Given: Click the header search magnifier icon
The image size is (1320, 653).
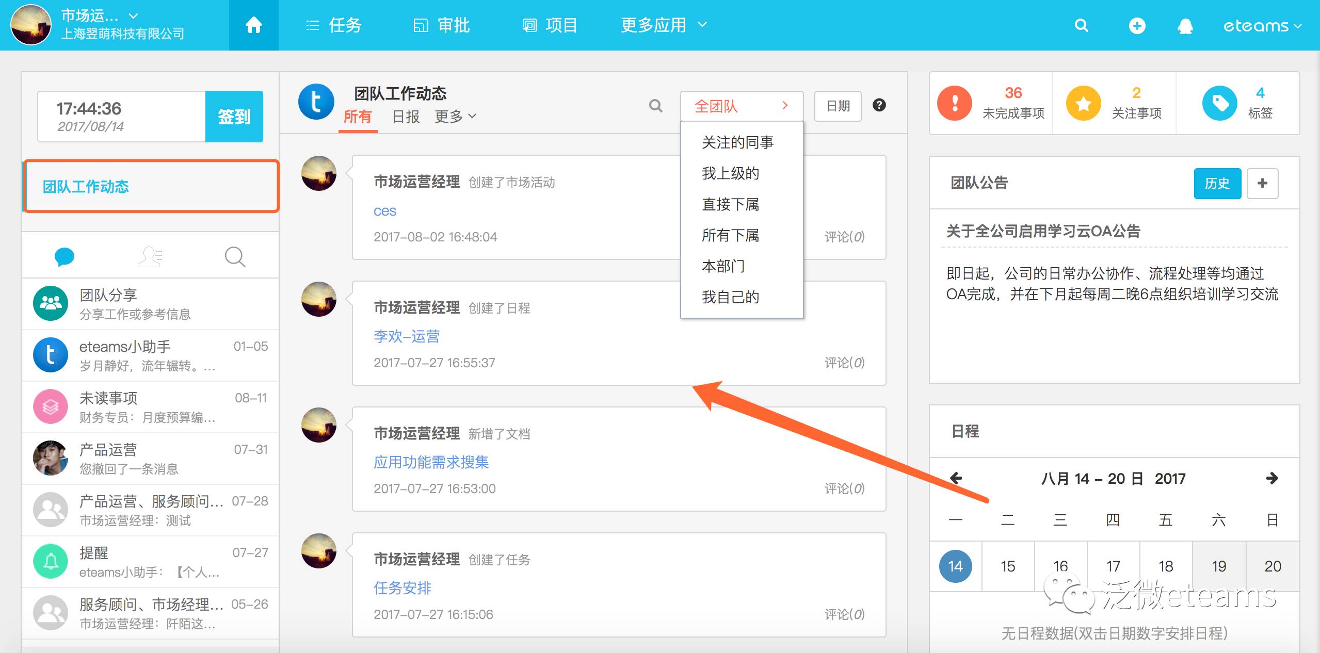Looking at the screenshot, I should tap(1081, 26).
